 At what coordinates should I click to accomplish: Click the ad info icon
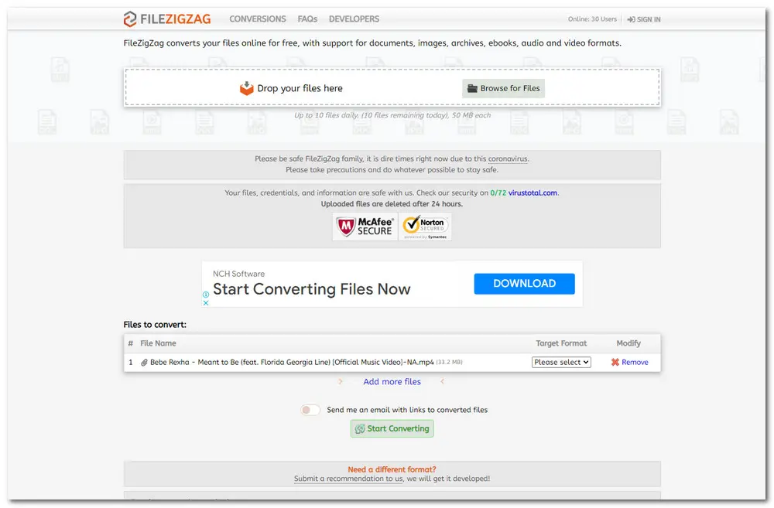206,295
